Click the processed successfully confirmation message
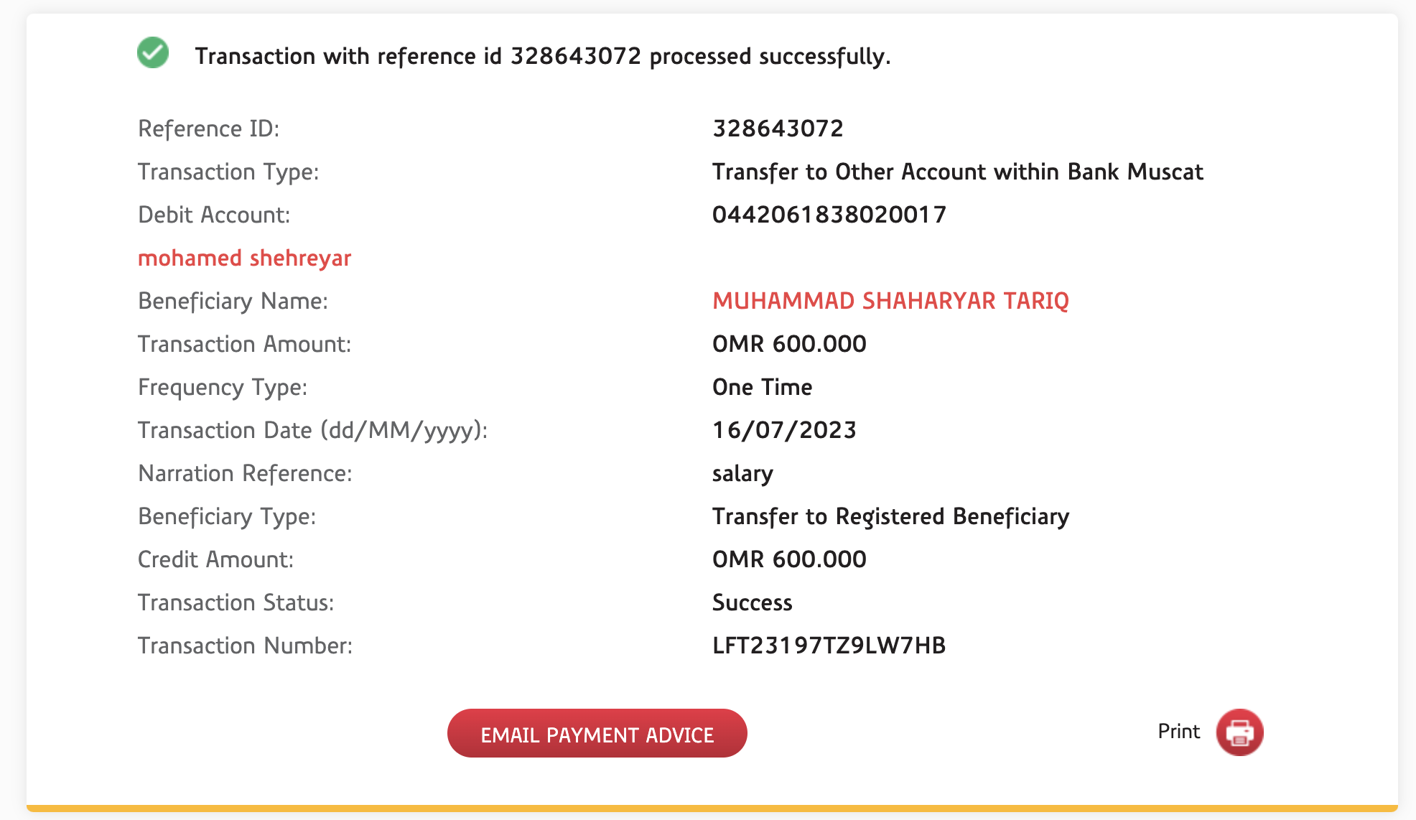The image size is (1416, 820). point(542,56)
